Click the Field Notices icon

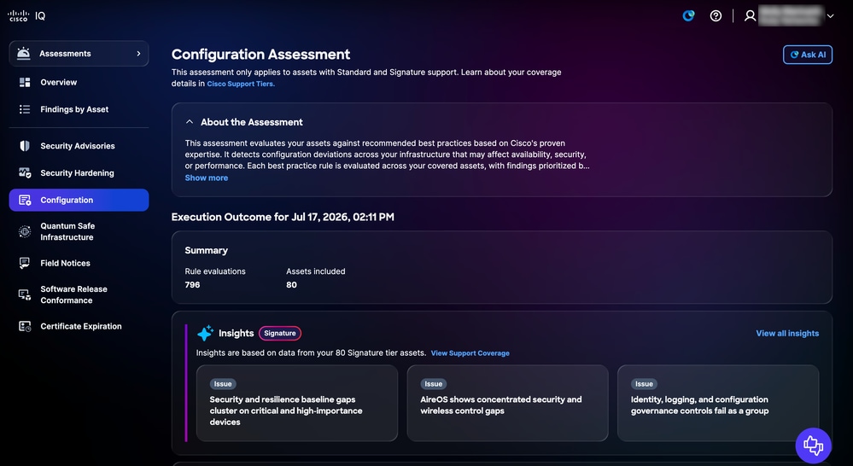[25, 263]
